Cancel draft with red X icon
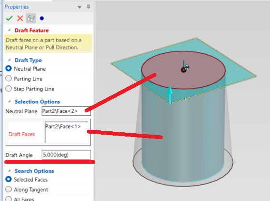This screenshot has height=201, width=270. 20,18
